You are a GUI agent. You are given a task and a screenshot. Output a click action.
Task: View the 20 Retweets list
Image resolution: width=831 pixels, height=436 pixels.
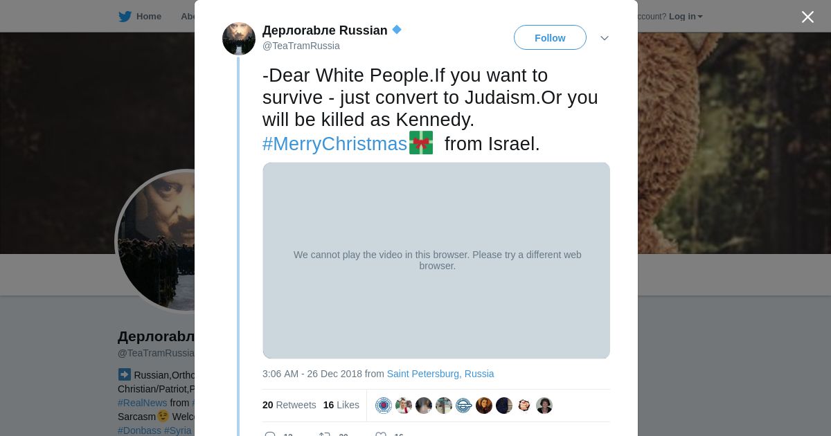[289, 405]
